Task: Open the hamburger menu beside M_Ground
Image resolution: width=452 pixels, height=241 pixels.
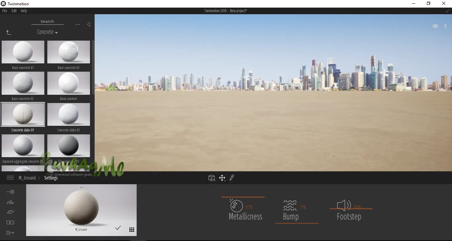Action: pyautogui.click(x=10, y=178)
